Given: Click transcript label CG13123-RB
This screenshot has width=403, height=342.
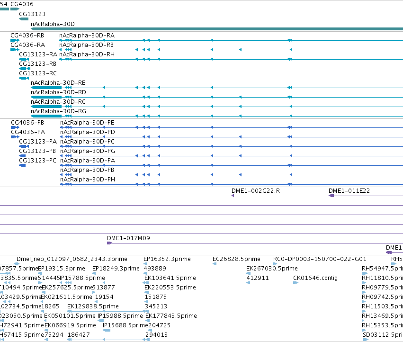Looking at the screenshot, I should 37,64.
